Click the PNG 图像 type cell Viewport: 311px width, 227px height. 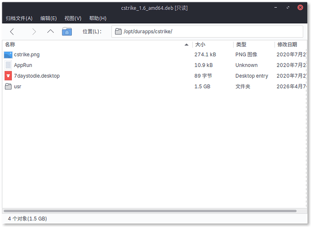point(246,54)
